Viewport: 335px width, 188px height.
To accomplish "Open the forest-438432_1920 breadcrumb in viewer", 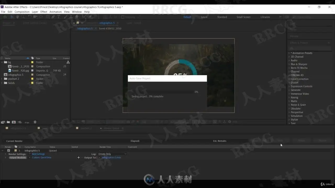I will (x=110, y=28).
